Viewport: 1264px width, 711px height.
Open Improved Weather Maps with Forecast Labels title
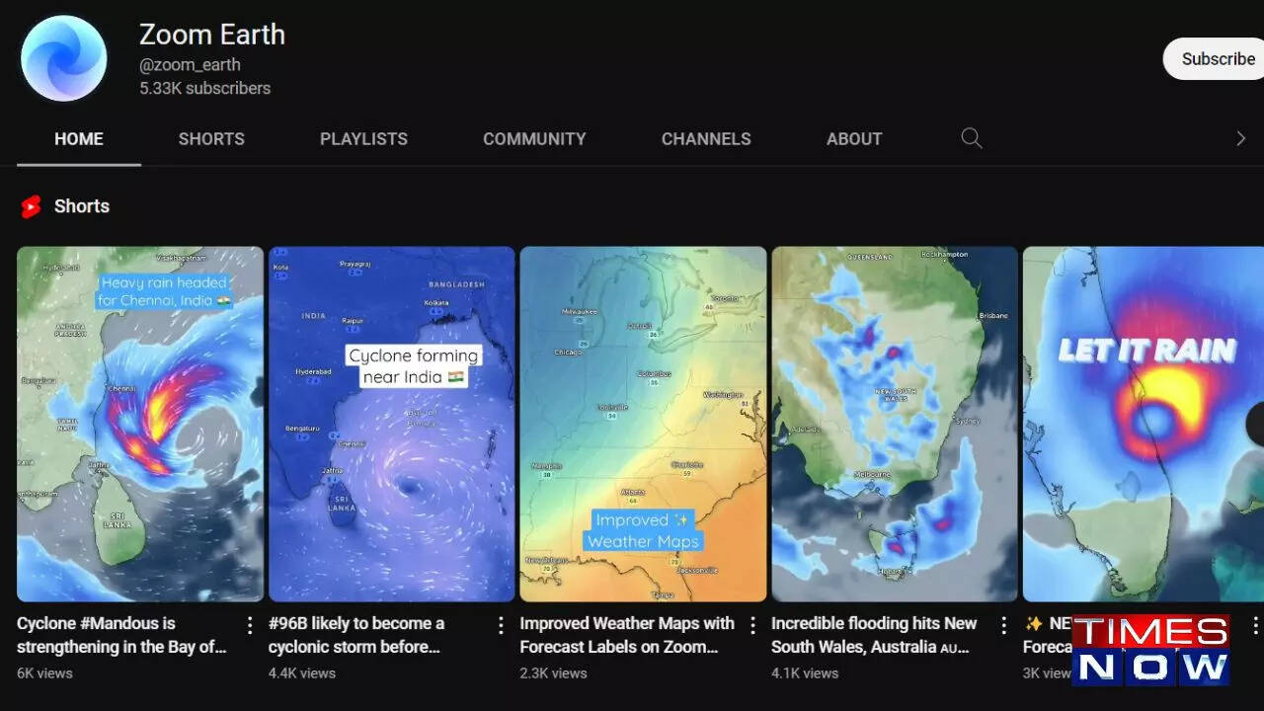point(627,635)
